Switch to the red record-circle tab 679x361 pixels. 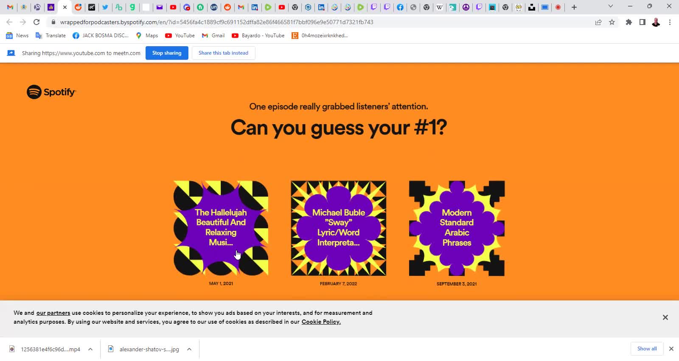[558, 7]
